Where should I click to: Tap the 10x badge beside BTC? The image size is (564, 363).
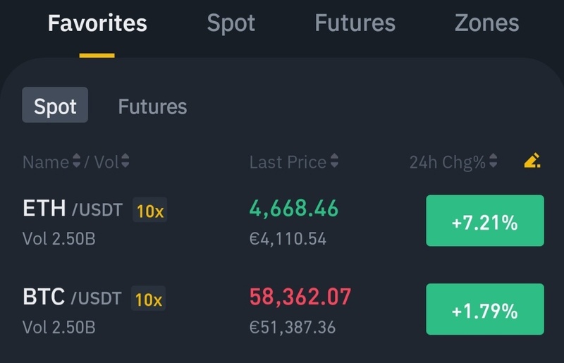148,300
